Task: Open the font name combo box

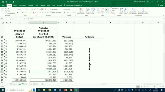Action: 21,9
